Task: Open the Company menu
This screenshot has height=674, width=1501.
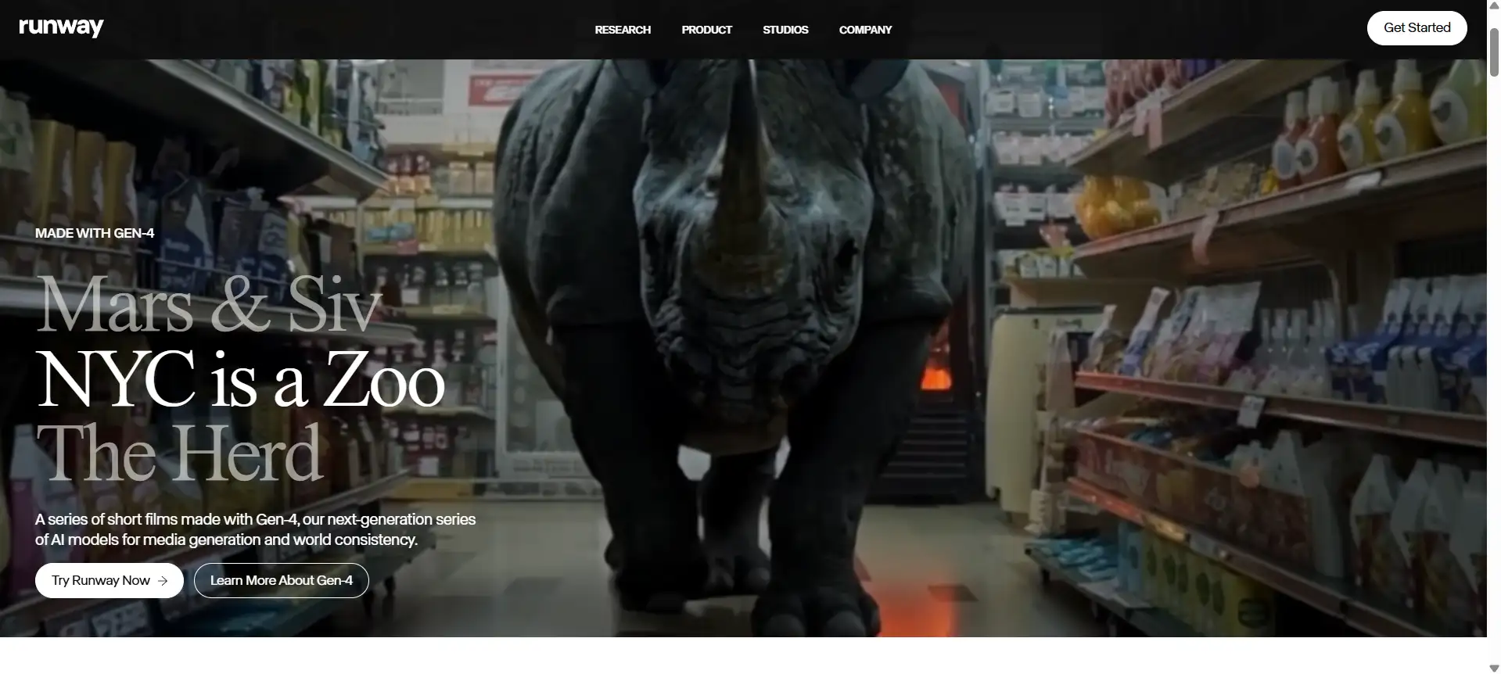Action: [865, 30]
